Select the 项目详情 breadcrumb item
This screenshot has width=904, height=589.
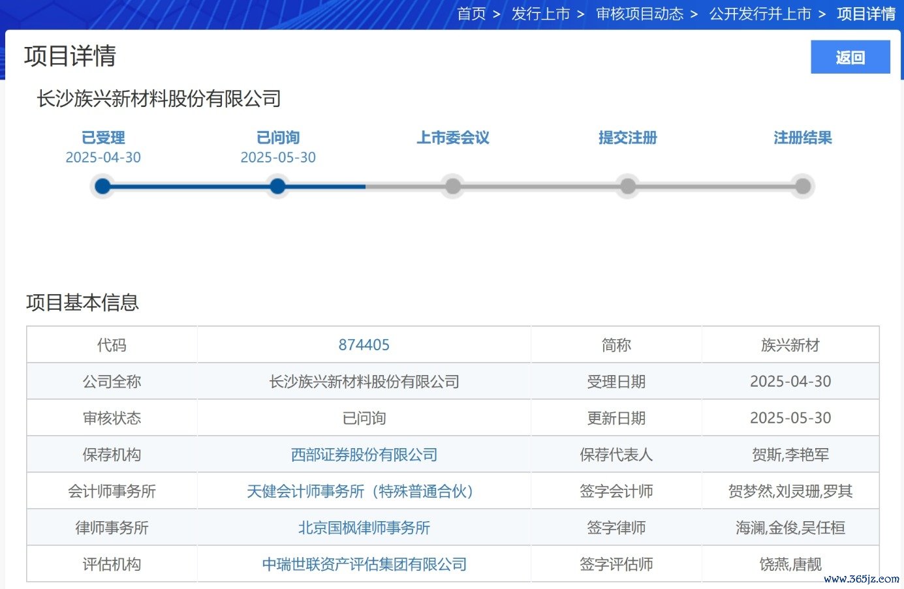[865, 14]
